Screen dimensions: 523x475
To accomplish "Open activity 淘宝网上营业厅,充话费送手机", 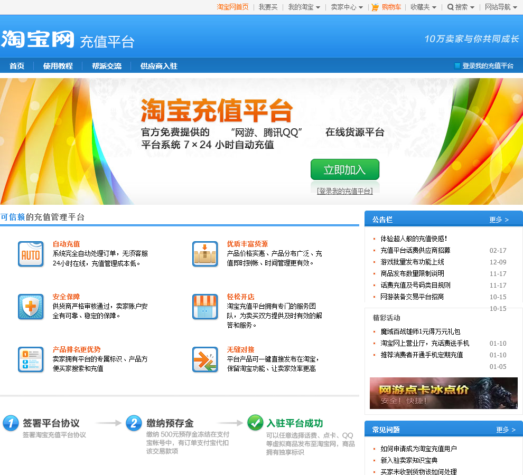I will tap(425, 344).
